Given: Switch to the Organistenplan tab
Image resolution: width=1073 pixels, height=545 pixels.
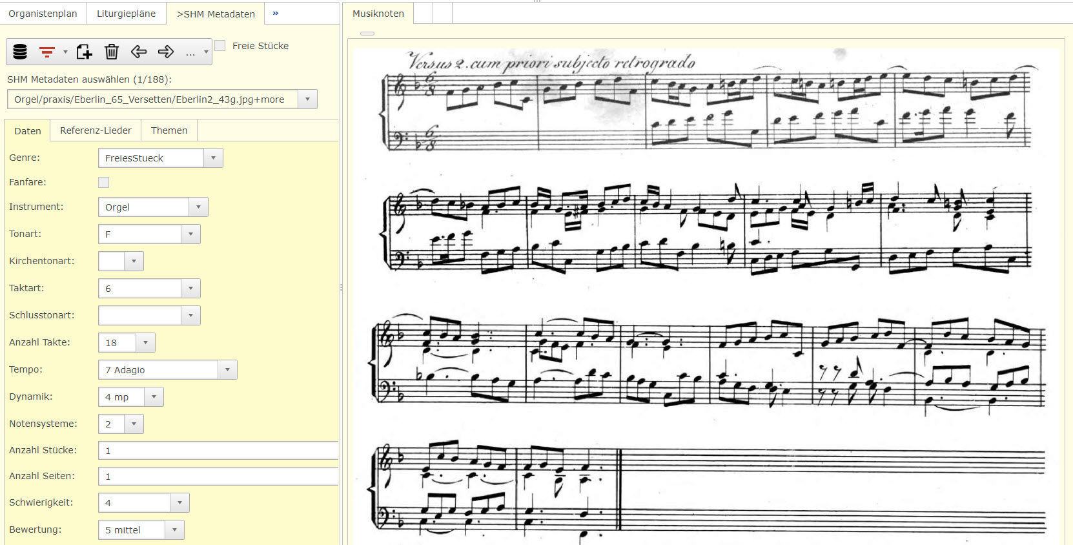Looking at the screenshot, I should coord(43,14).
